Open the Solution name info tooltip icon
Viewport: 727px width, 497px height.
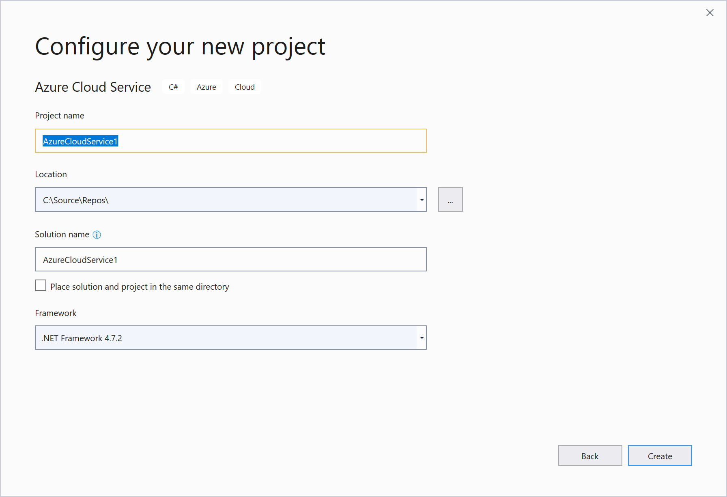point(97,235)
